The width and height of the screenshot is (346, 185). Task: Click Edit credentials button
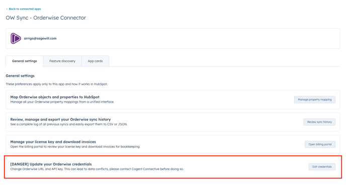322,167
